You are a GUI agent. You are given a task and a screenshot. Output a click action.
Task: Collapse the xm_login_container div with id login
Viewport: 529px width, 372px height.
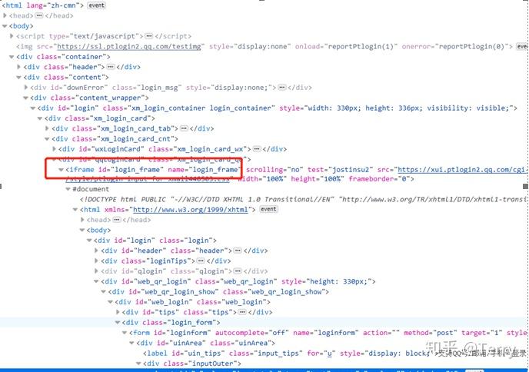[33, 108]
